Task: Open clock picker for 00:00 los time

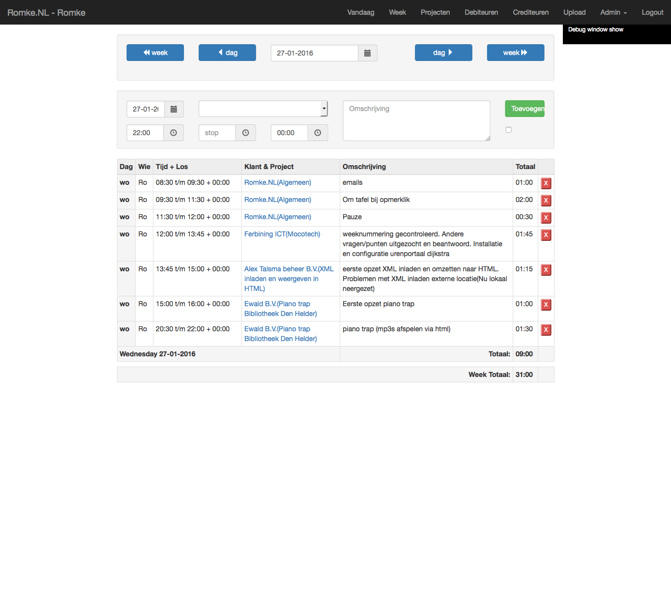Action: [x=318, y=133]
